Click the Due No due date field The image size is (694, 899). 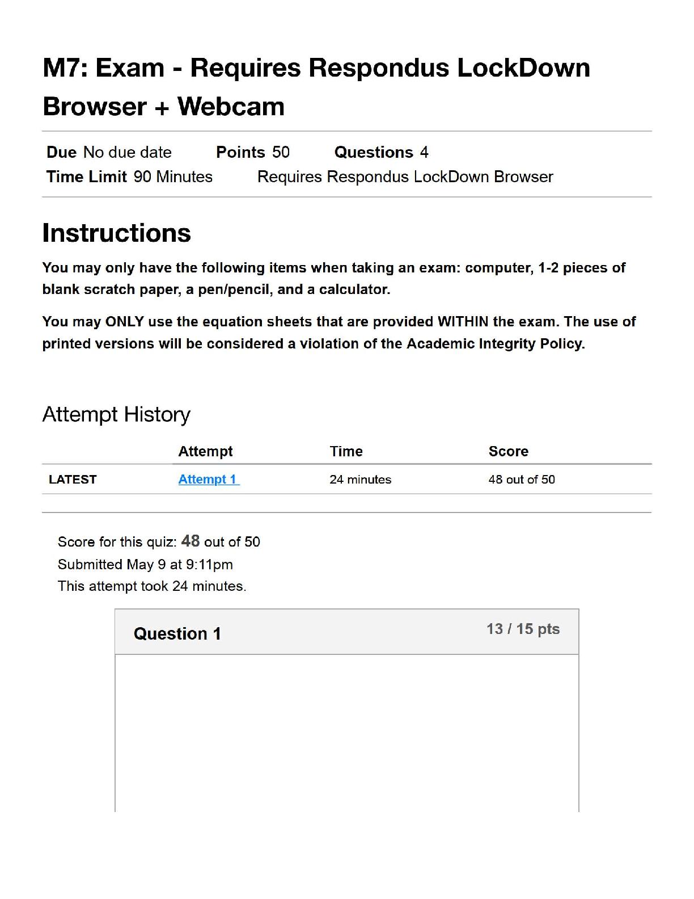[x=109, y=152]
